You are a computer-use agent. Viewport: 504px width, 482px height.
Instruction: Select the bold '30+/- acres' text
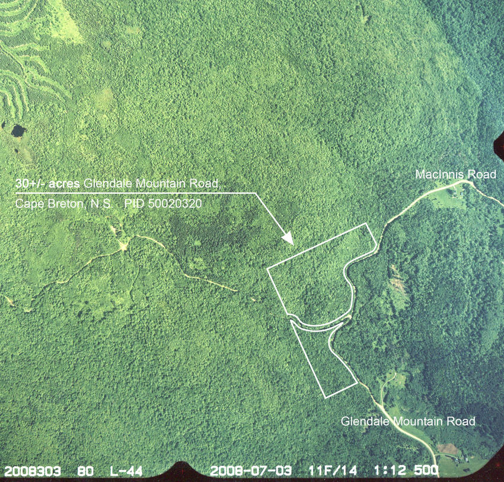(x=49, y=183)
